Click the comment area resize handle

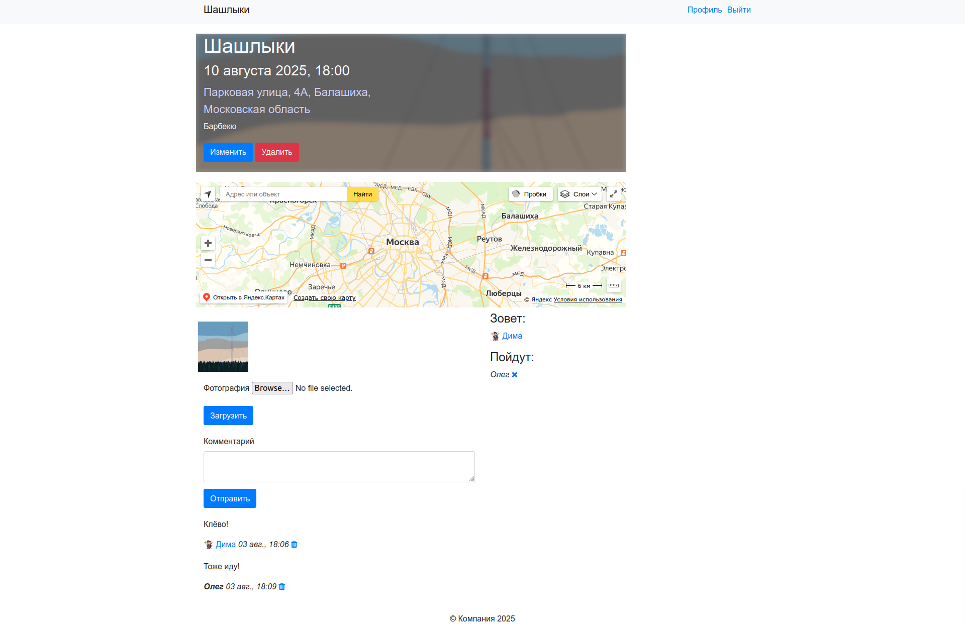tap(471, 479)
